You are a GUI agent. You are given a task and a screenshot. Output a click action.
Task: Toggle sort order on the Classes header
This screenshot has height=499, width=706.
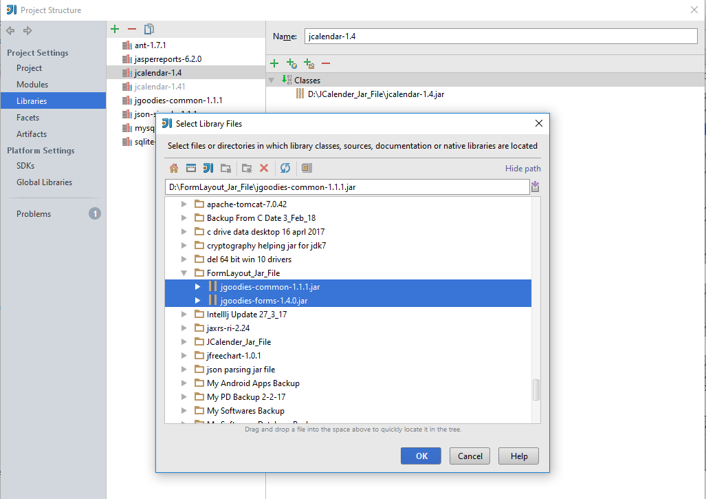point(307,79)
